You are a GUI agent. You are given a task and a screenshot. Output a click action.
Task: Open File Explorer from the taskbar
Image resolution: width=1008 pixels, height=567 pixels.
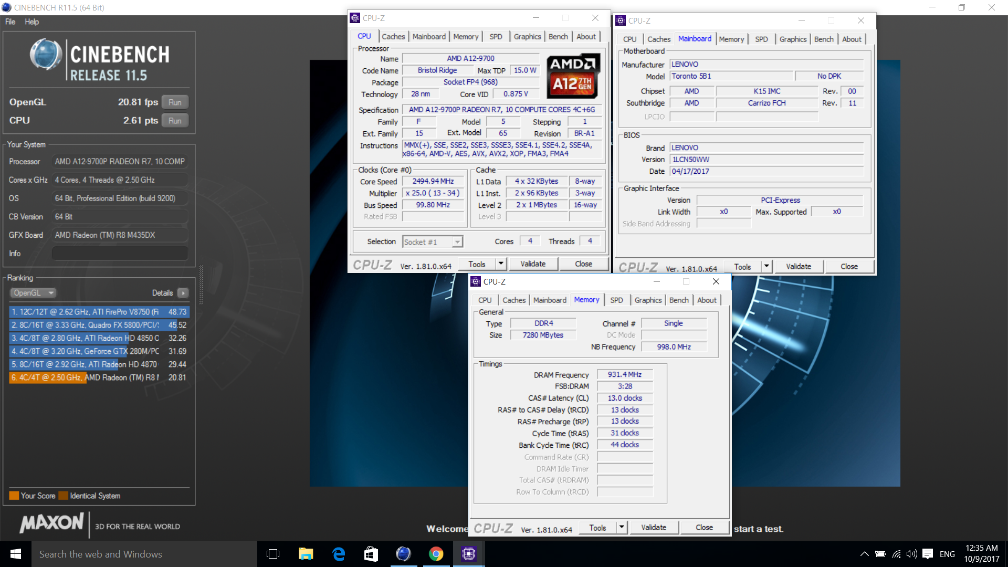(x=306, y=554)
